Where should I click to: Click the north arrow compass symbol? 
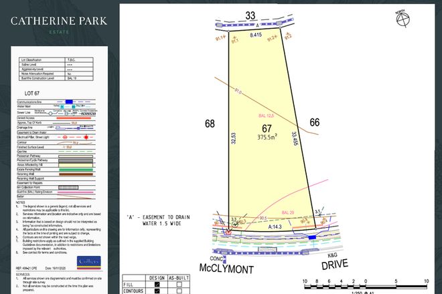(402, 20)
